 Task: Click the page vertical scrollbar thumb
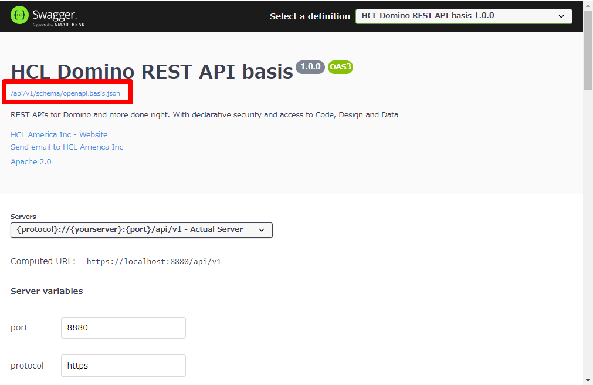[x=588, y=50]
